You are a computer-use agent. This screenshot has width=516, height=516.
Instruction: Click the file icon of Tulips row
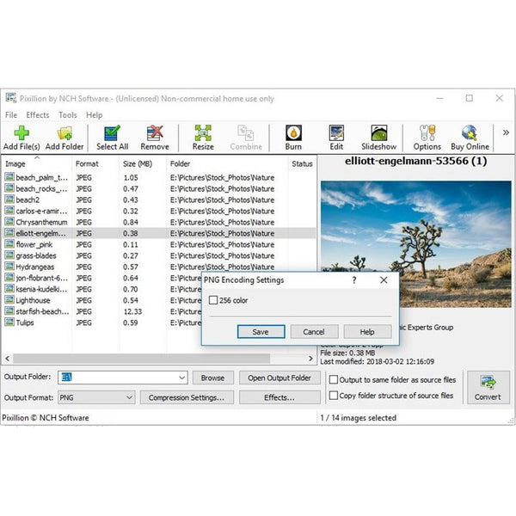[9, 322]
